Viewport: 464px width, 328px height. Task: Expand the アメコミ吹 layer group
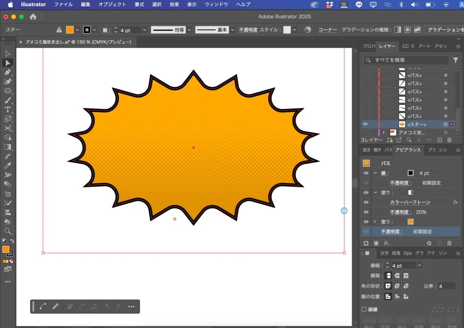pos(384,132)
